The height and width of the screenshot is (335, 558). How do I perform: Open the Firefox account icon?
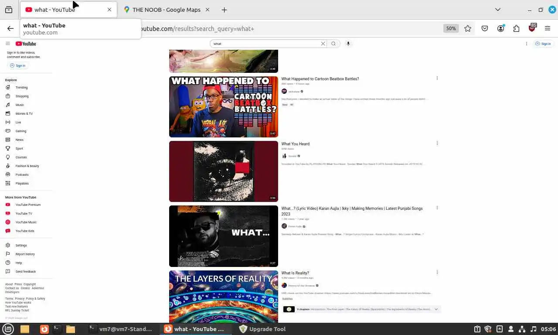(x=500, y=28)
